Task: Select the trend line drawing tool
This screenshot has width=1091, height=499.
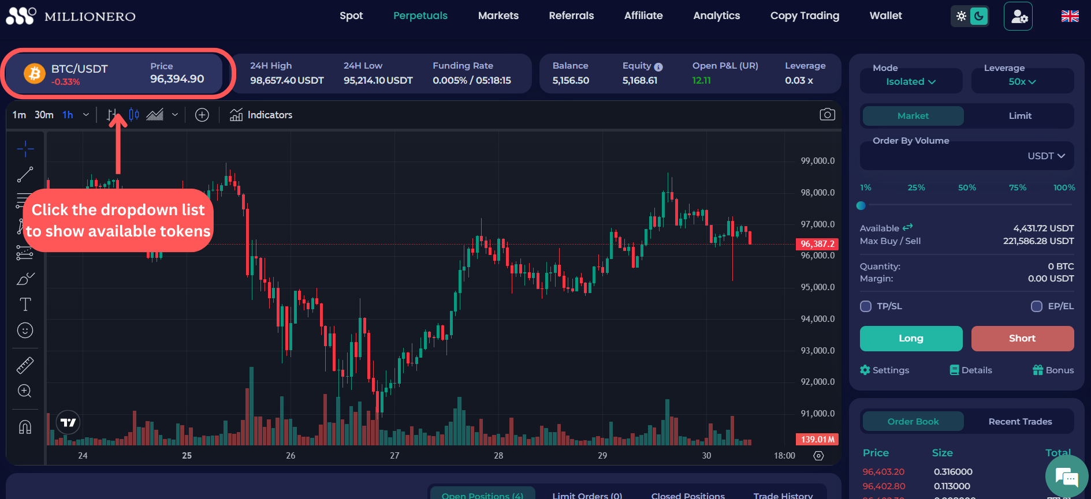Action: point(25,174)
